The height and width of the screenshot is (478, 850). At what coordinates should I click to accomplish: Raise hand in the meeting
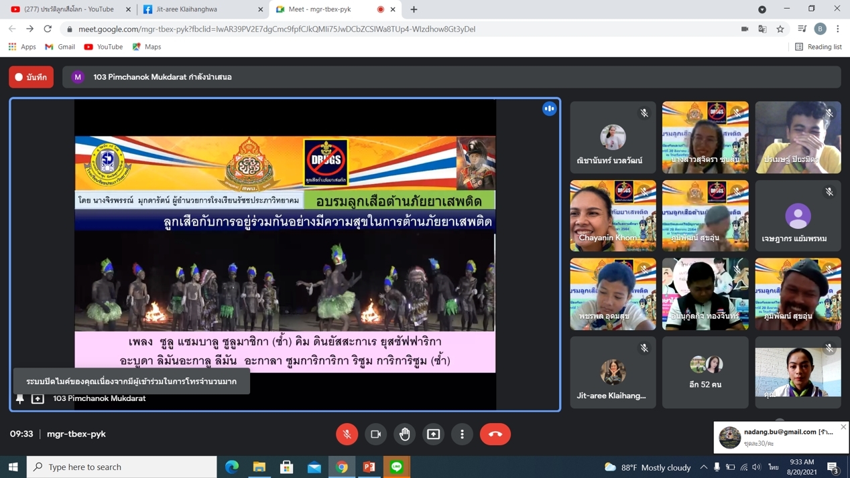[405, 434]
